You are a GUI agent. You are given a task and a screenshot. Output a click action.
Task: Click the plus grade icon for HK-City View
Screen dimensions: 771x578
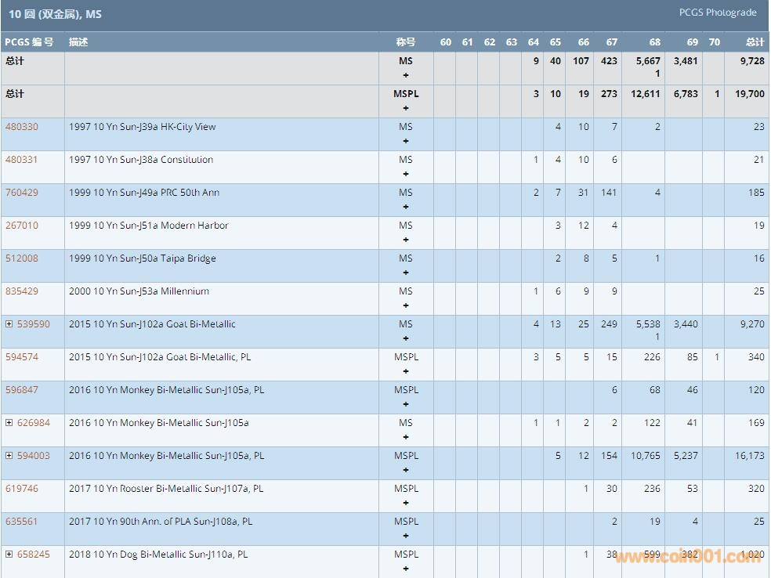pyautogui.click(x=406, y=141)
